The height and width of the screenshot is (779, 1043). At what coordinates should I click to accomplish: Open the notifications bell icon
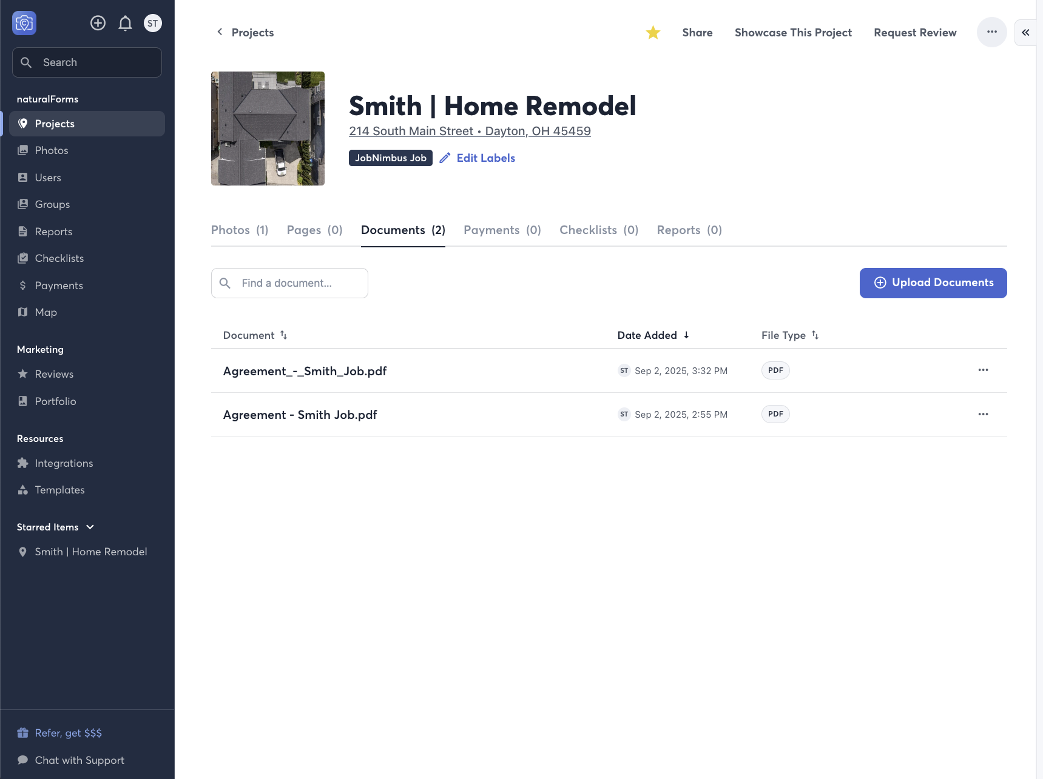point(125,23)
